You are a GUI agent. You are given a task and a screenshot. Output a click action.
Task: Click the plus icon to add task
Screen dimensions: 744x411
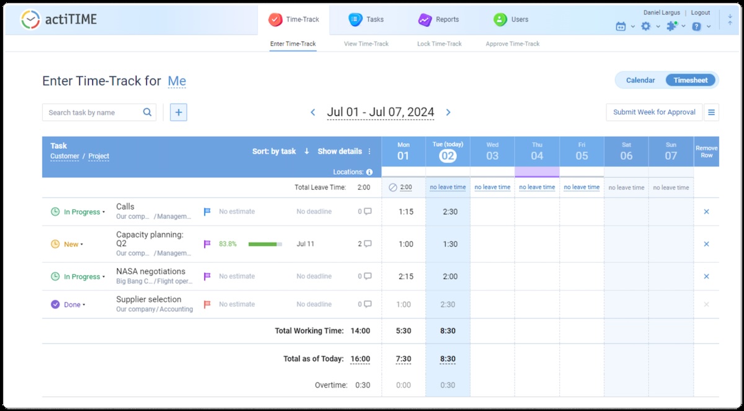pos(179,112)
